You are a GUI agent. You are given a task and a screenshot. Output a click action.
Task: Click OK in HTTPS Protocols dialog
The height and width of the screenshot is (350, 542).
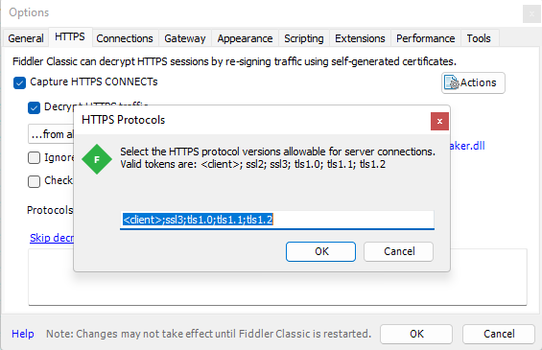tap(320, 251)
